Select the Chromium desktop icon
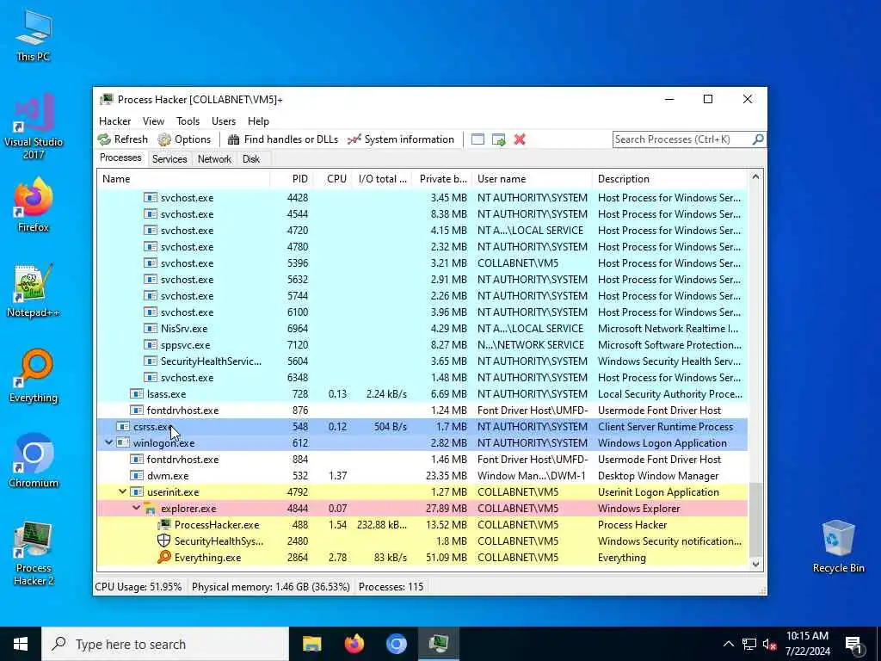Image resolution: width=881 pixels, height=661 pixels. coord(34,461)
